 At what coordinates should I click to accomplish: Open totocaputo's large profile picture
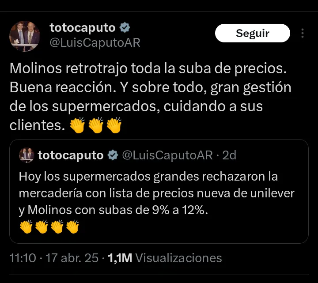coord(25,36)
